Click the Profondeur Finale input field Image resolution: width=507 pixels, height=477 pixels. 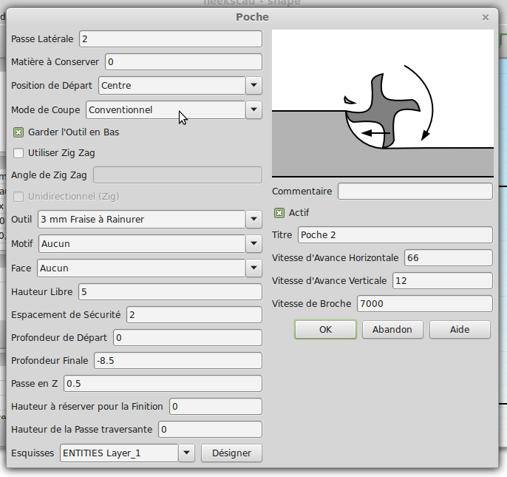point(178,360)
